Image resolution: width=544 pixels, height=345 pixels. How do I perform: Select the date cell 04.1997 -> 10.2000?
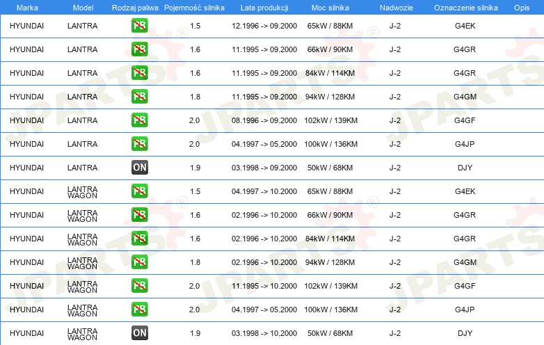click(x=264, y=191)
